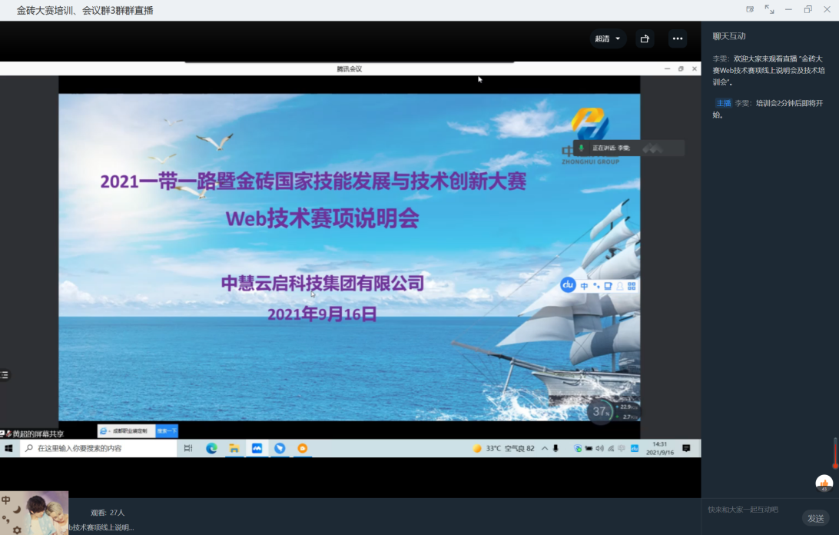Image resolution: width=839 pixels, height=535 pixels.
Task: Click the taskbar clock showing 14:31
Action: coord(660,448)
